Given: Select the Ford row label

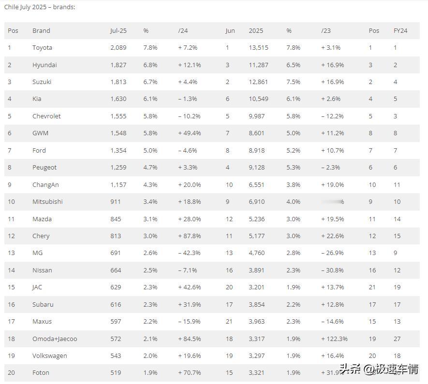Looking at the screenshot, I should click(39, 150).
